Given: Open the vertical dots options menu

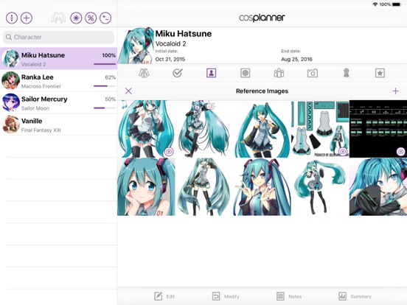Looking at the screenshot, I should click(x=12, y=18).
